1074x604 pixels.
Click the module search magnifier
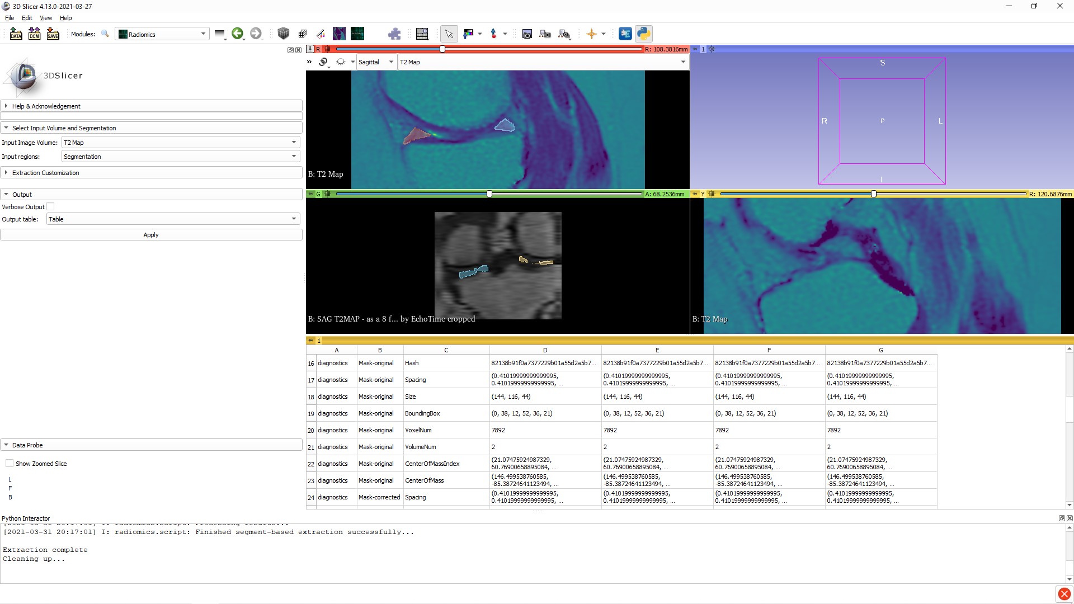(105, 34)
